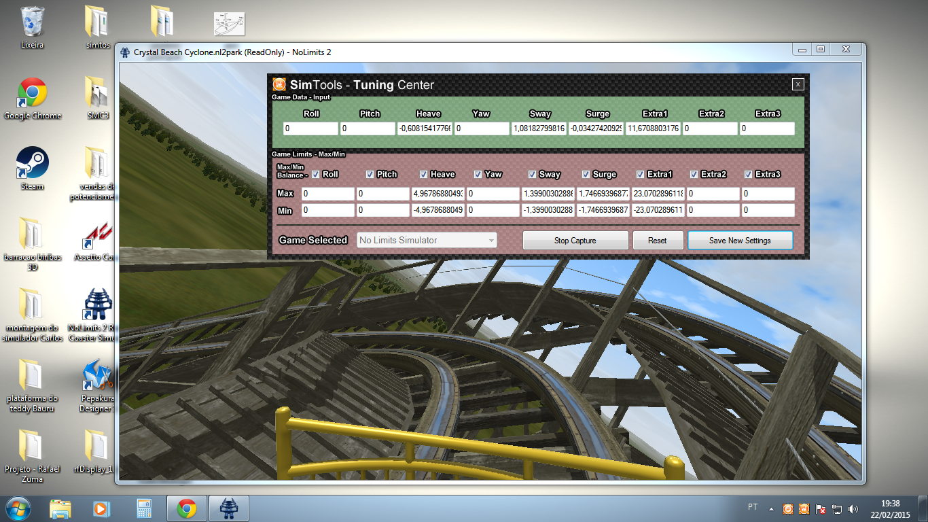This screenshot has width=928, height=522.
Task: Open the Windows Start menu
Action: pyautogui.click(x=18, y=508)
